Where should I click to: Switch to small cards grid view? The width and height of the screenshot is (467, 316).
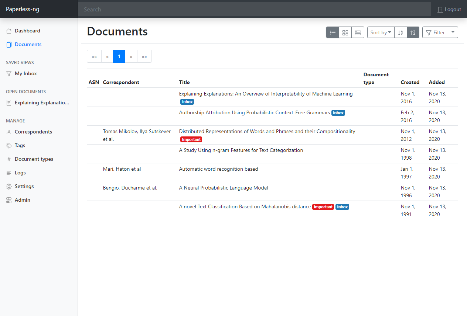point(345,32)
